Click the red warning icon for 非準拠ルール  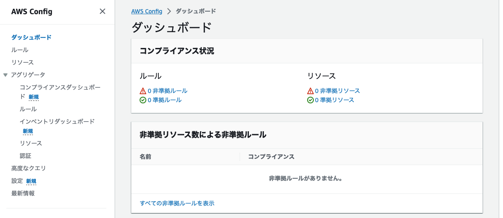coord(143,91)
